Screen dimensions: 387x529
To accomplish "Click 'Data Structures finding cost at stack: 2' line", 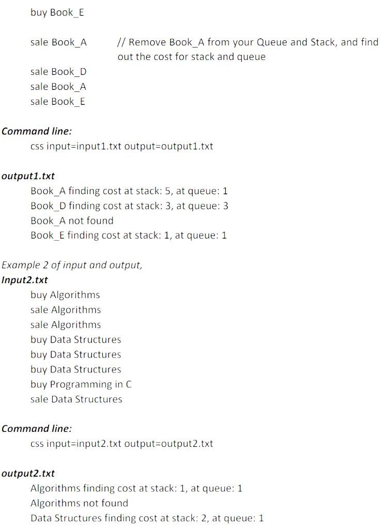I will (147, 518).
